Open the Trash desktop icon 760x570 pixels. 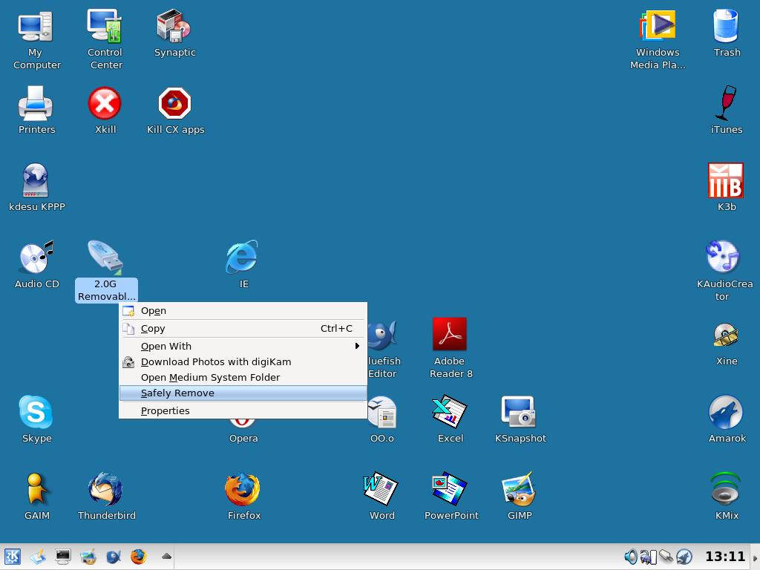point(726,26)
